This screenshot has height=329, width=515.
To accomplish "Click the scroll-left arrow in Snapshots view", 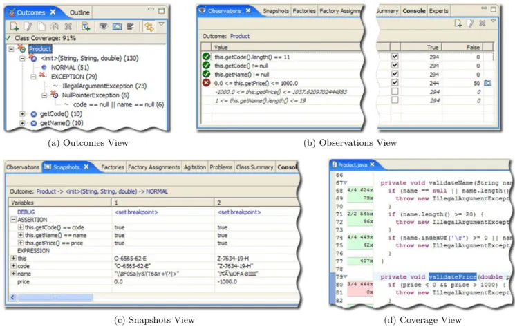I will (x=12, y=297).
